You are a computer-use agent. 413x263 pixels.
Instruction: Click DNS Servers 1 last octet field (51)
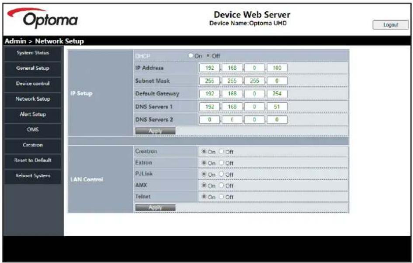[x=277, y=107]
